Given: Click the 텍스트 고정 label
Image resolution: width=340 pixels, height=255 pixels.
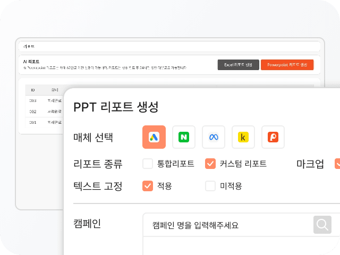Looking at the screenshot, I should click(x=98, y=186).
